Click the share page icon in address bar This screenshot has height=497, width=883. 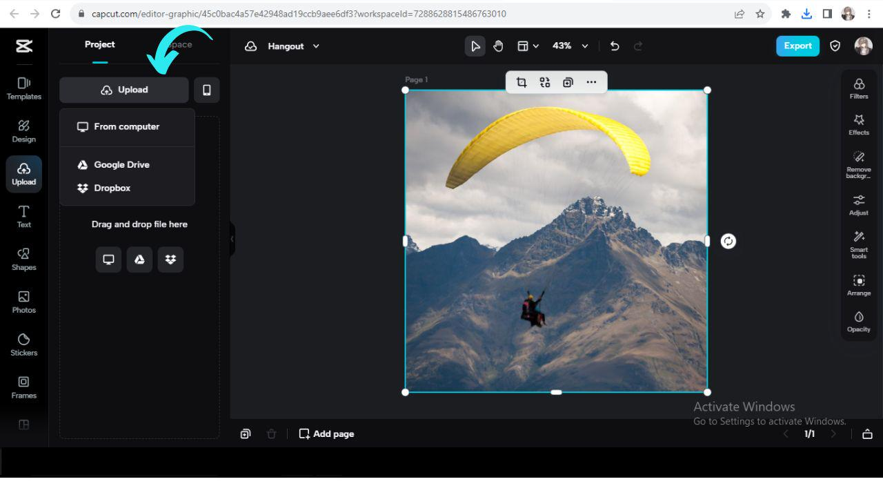point(740,14)
